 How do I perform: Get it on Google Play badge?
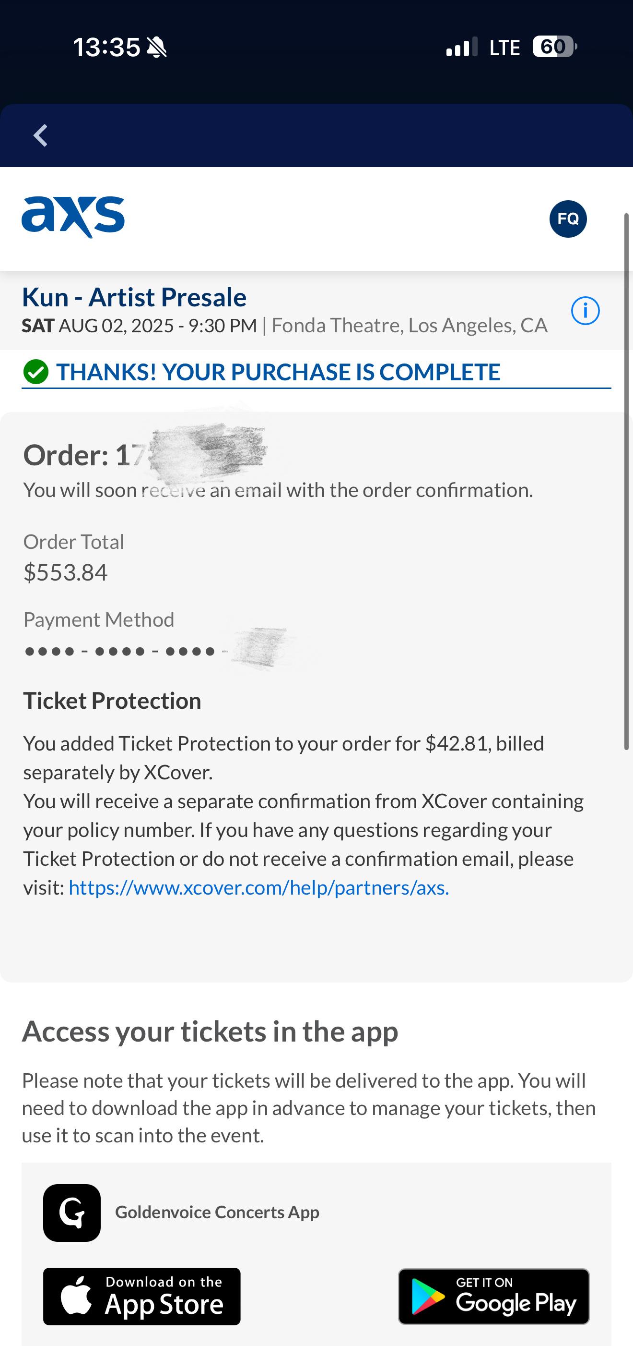coord(493,1297)
